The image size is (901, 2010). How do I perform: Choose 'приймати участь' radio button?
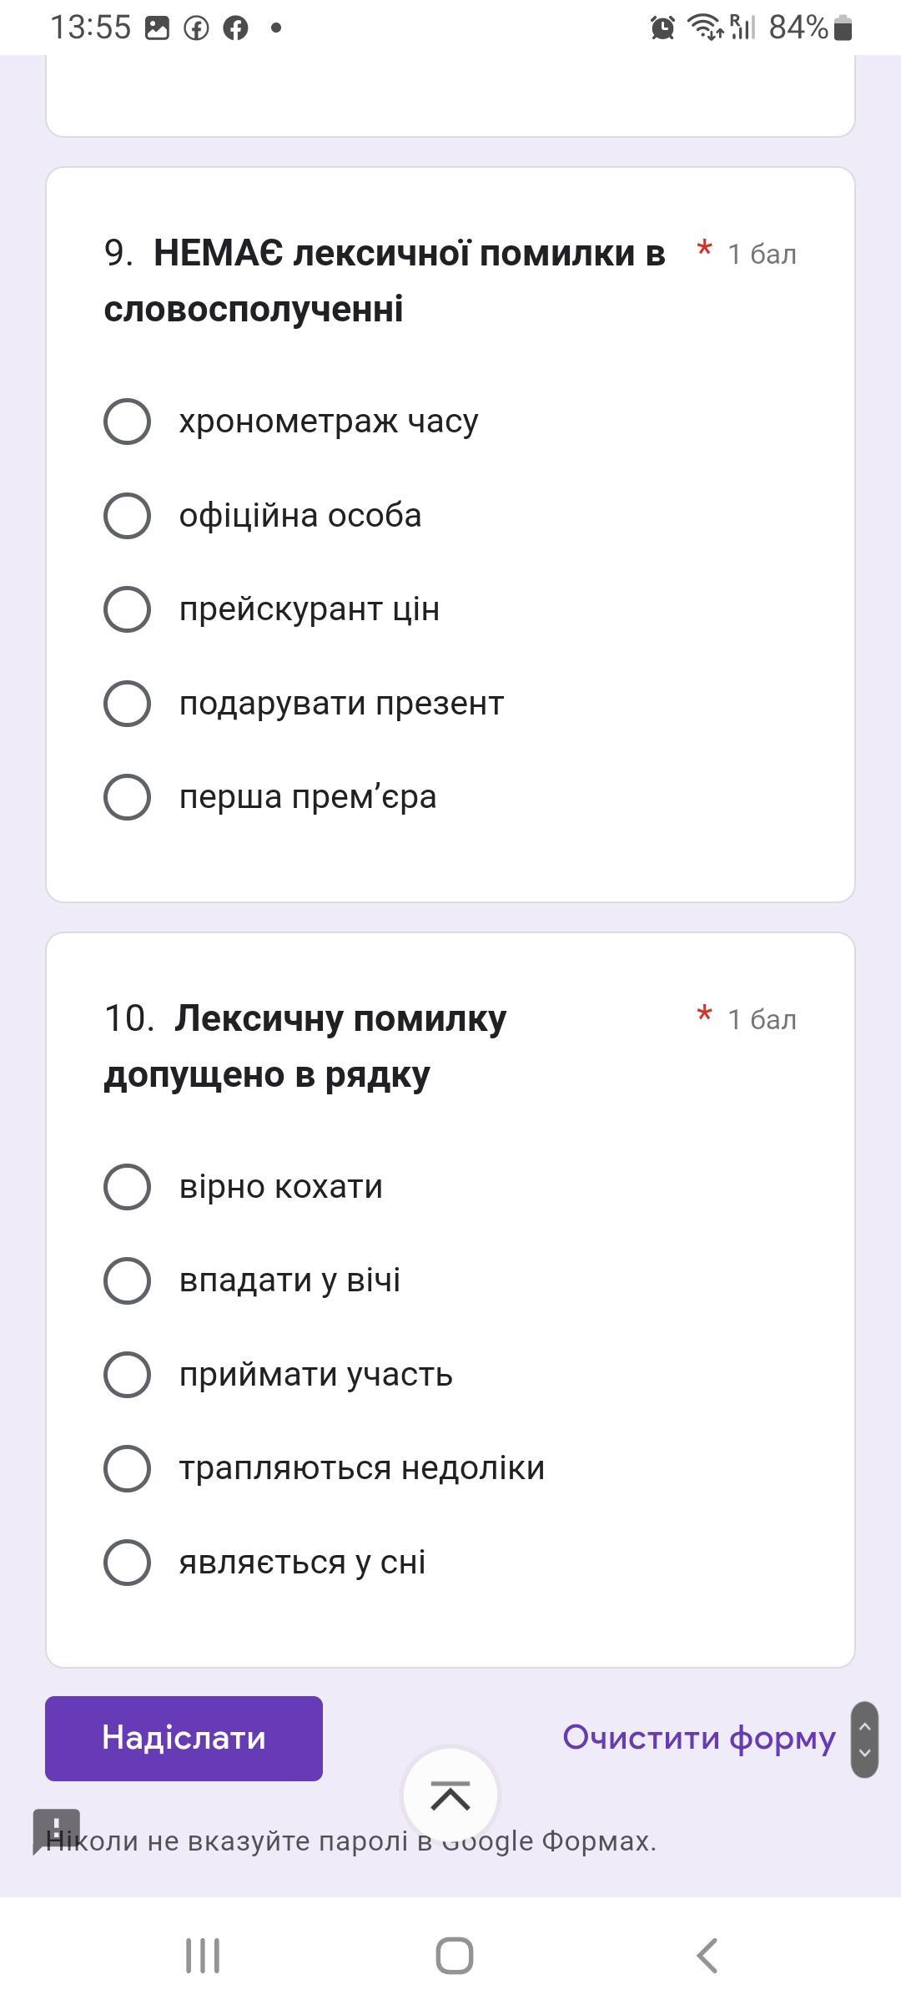(127, 1374)
